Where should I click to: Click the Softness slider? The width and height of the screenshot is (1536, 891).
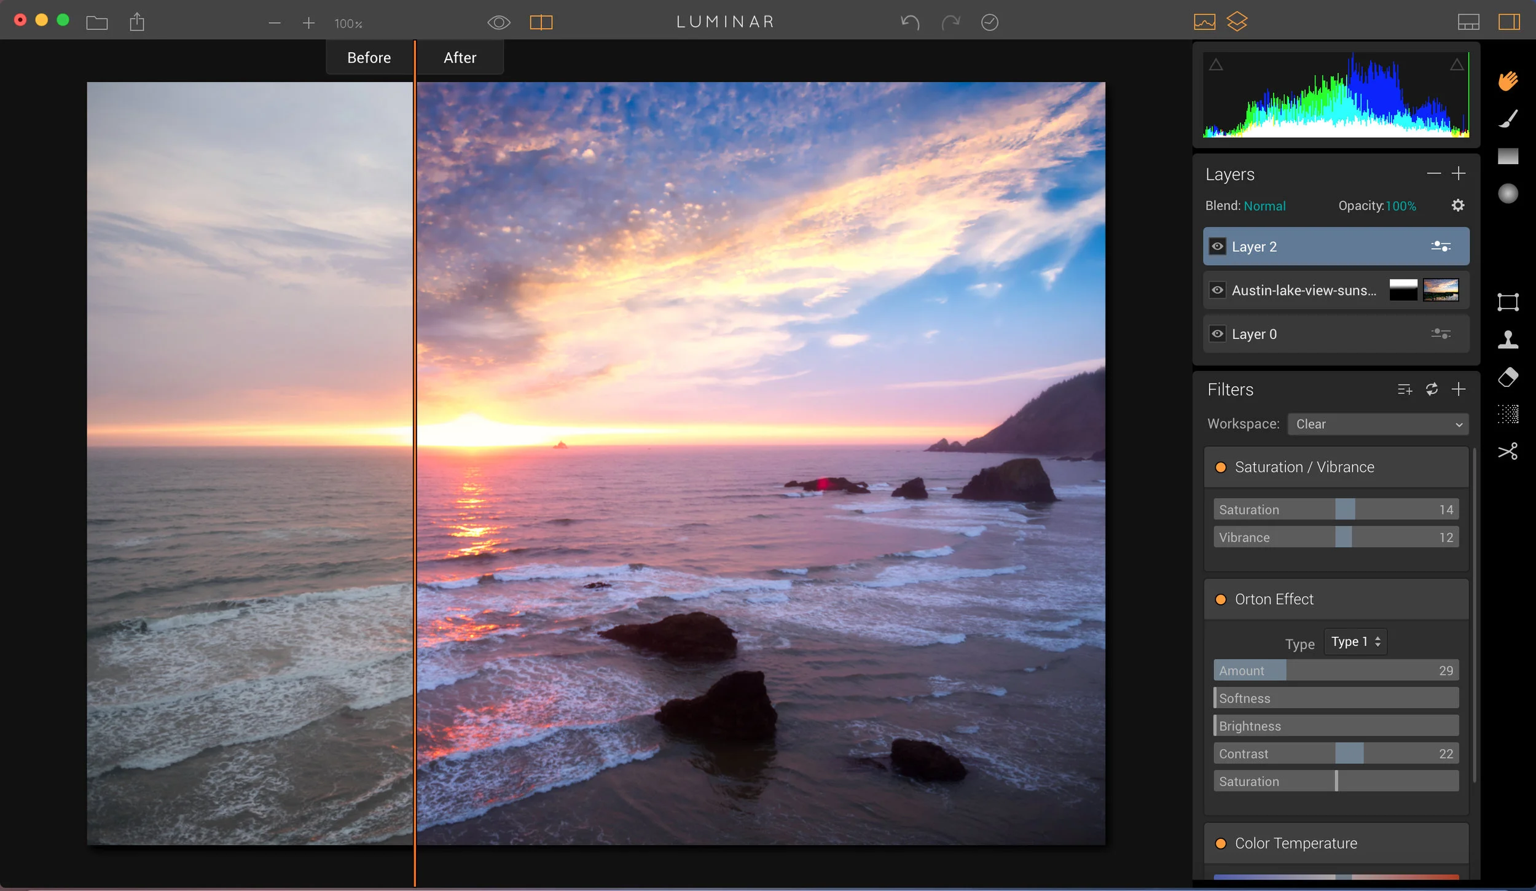pyautogui.click(x=1336, y=698)
